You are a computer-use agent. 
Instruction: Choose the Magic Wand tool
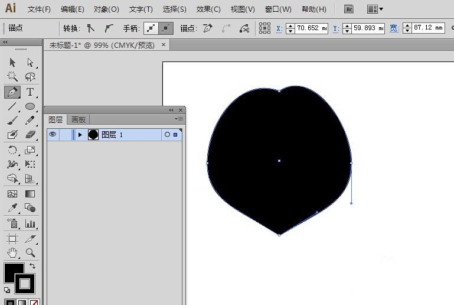12,77
